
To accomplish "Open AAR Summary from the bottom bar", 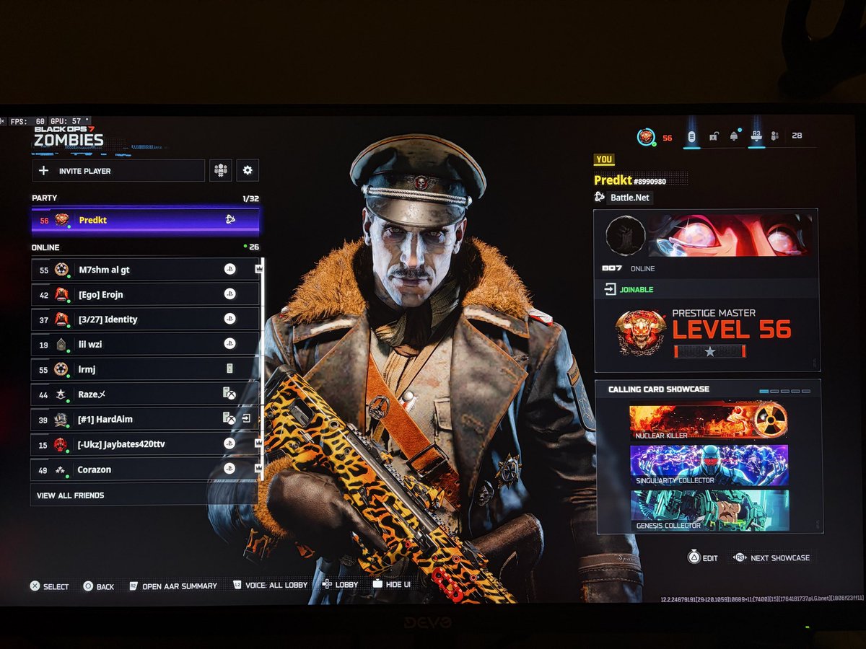I will [x=173, y=586].
